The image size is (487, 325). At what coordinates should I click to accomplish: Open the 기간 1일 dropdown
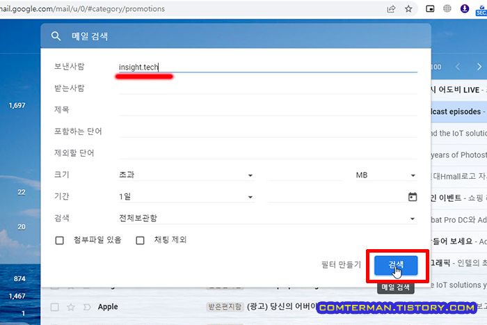186,197
